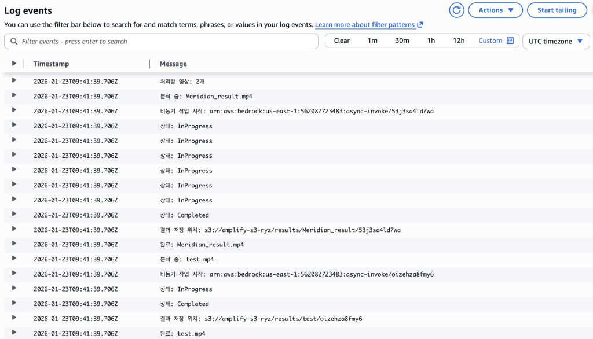Select the 30m time range

coord(402,40)
